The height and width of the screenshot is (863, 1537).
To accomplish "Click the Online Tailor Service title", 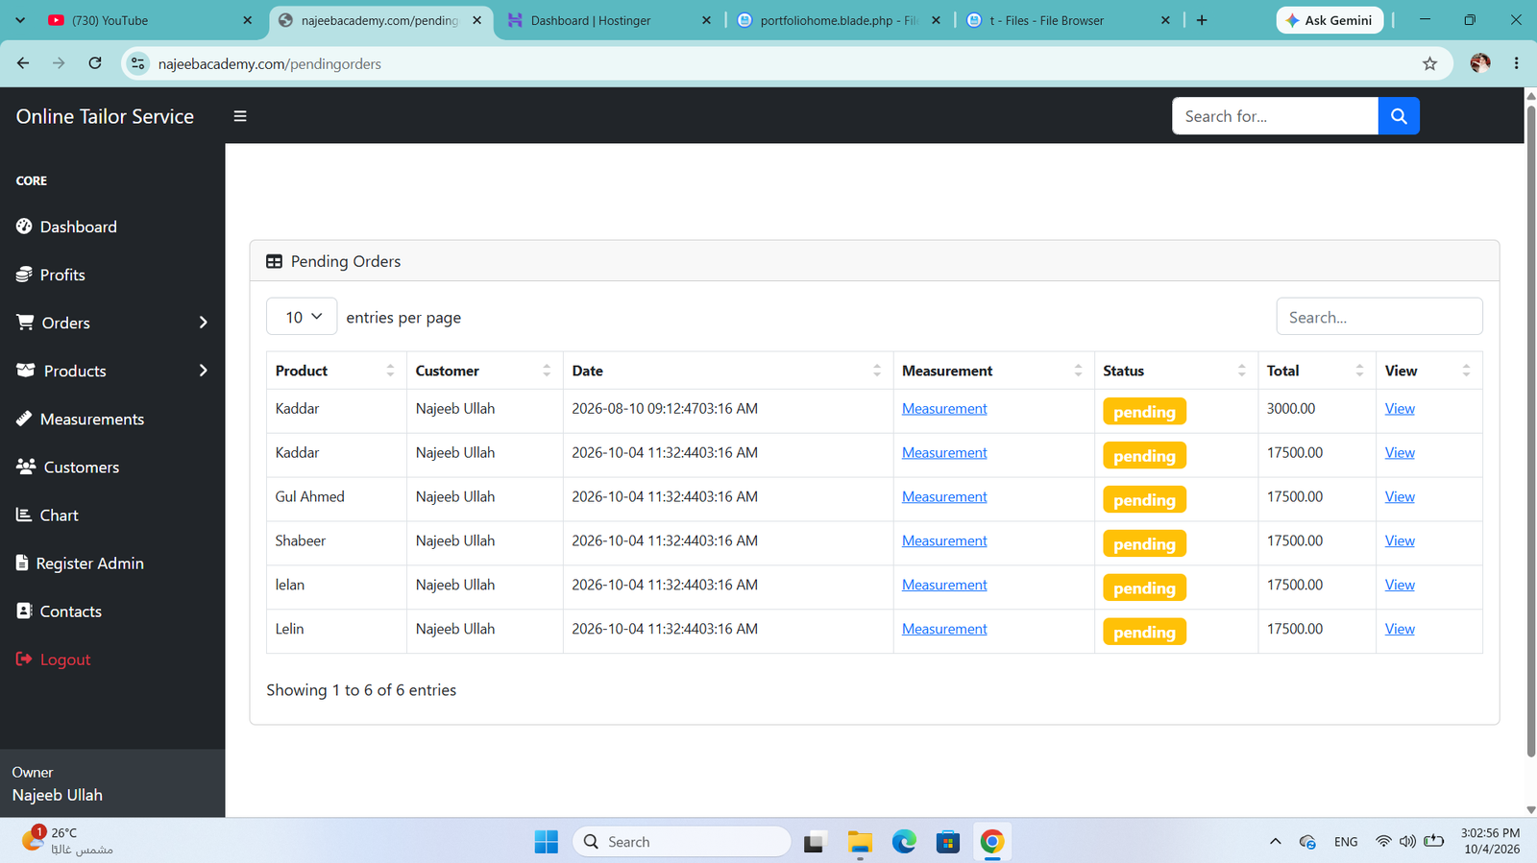I will point(105,116).
